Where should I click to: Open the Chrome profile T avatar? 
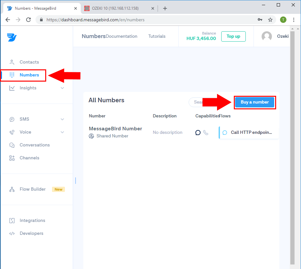(283, 20)
